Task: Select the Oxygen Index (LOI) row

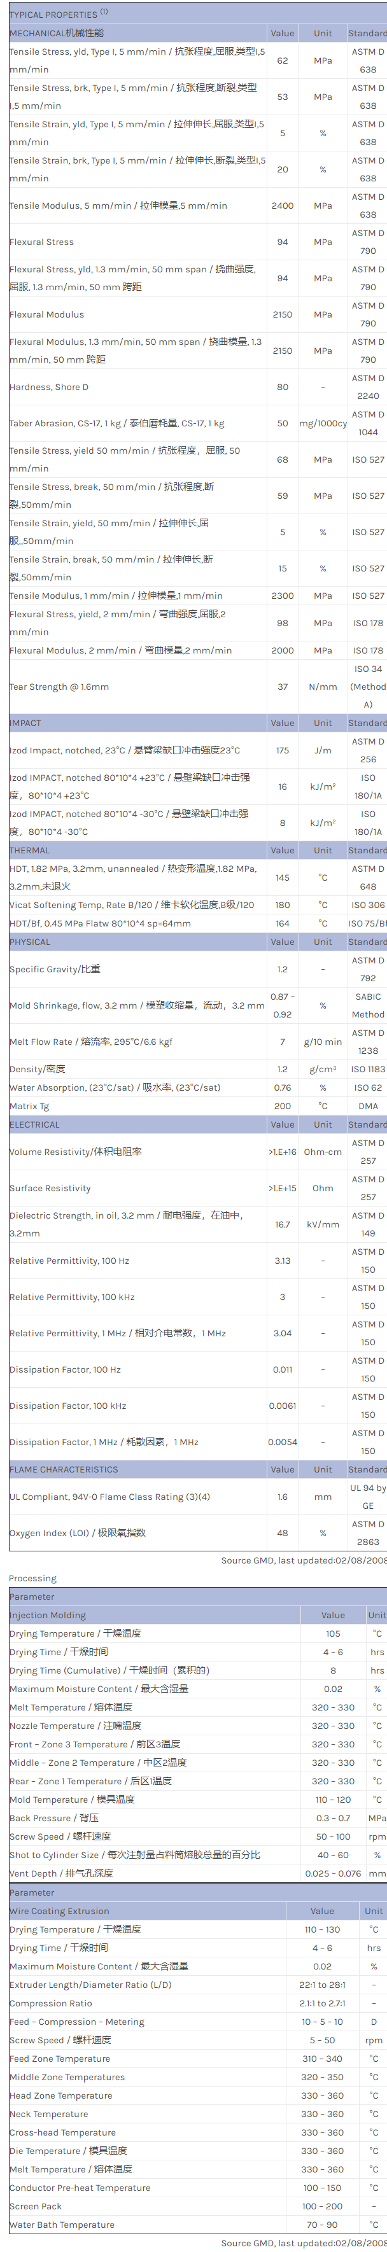Action: (77, 1534)
